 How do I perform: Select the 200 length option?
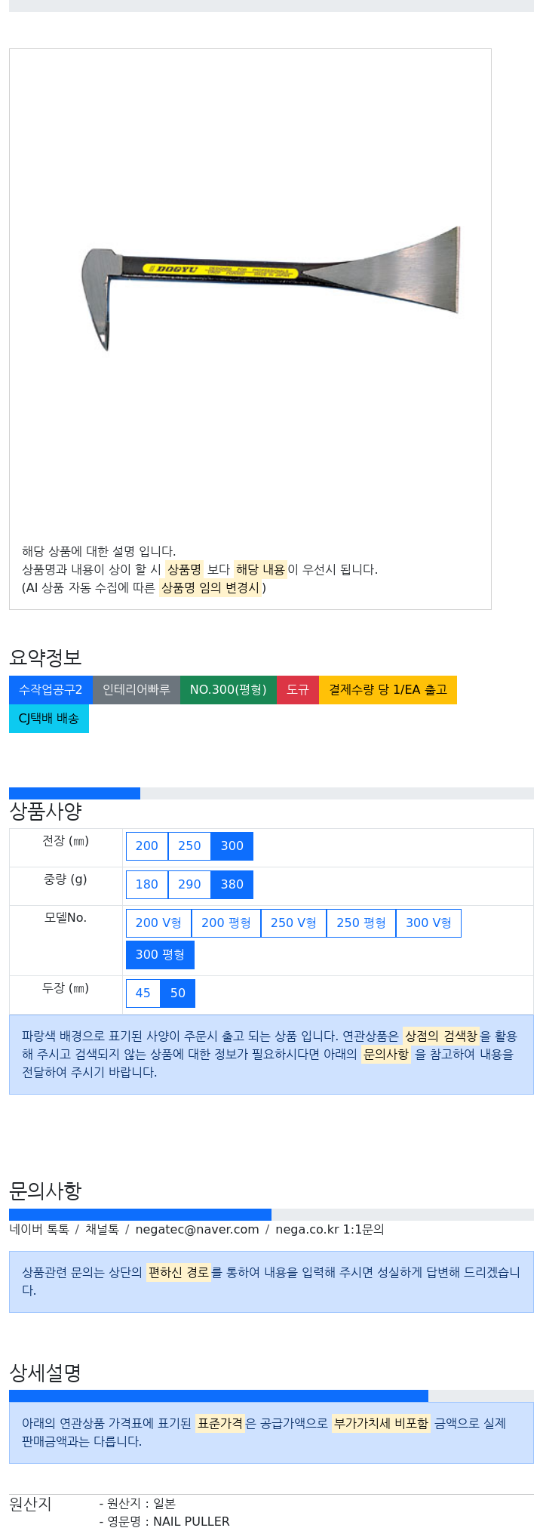(x=147, y=846)
